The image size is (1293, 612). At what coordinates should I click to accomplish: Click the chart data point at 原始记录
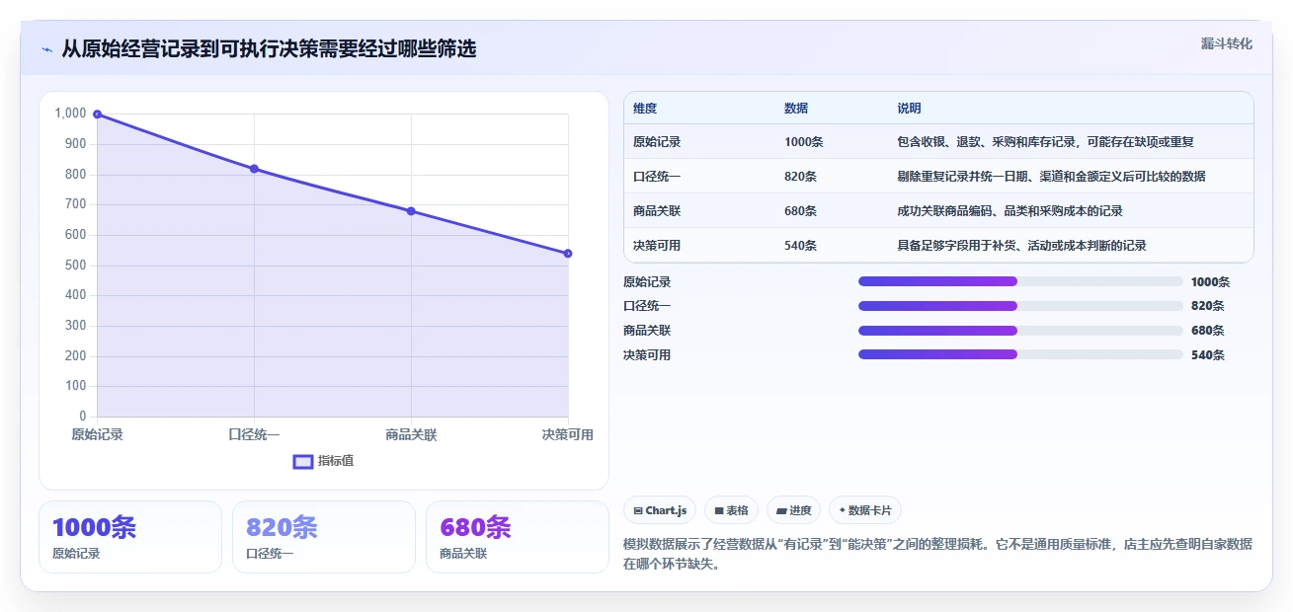[97, 115]
